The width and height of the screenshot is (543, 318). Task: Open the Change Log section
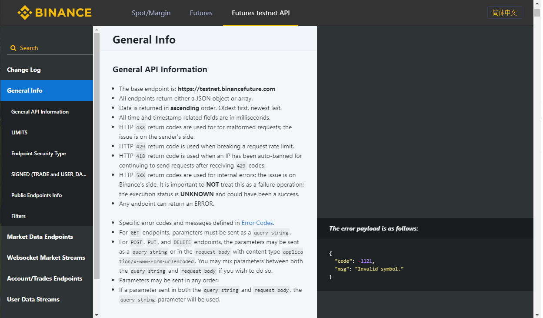[24, 70]
